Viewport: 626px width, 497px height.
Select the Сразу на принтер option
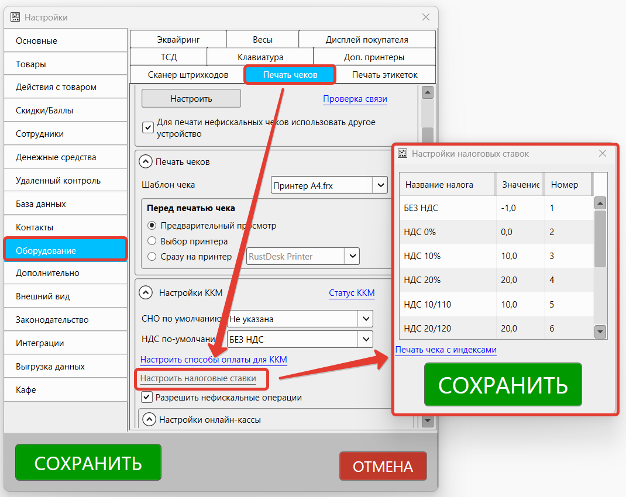pos(150,256)
